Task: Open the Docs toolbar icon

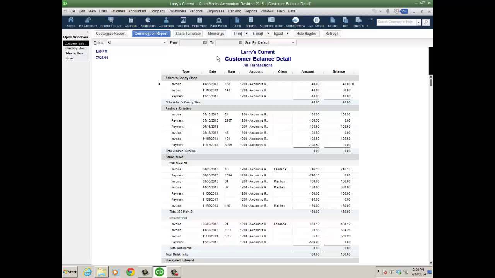Action: [237, 22]
